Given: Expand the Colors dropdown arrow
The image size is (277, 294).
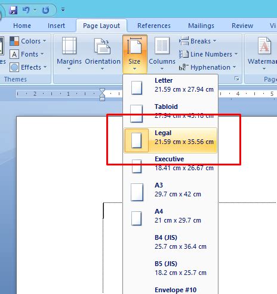Looking at the screenshot, I should (x=45, y=41).
